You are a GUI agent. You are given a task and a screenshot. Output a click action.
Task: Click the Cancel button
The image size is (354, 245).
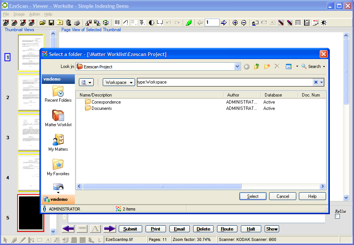click(x=283, y=196)
